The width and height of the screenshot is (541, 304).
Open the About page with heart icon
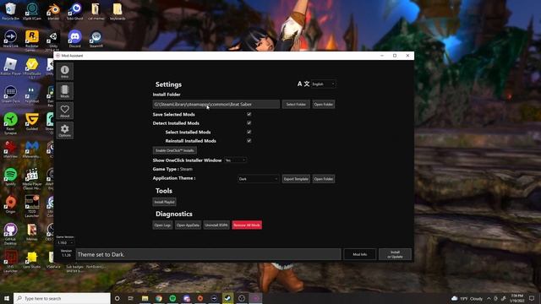point(65,111)
